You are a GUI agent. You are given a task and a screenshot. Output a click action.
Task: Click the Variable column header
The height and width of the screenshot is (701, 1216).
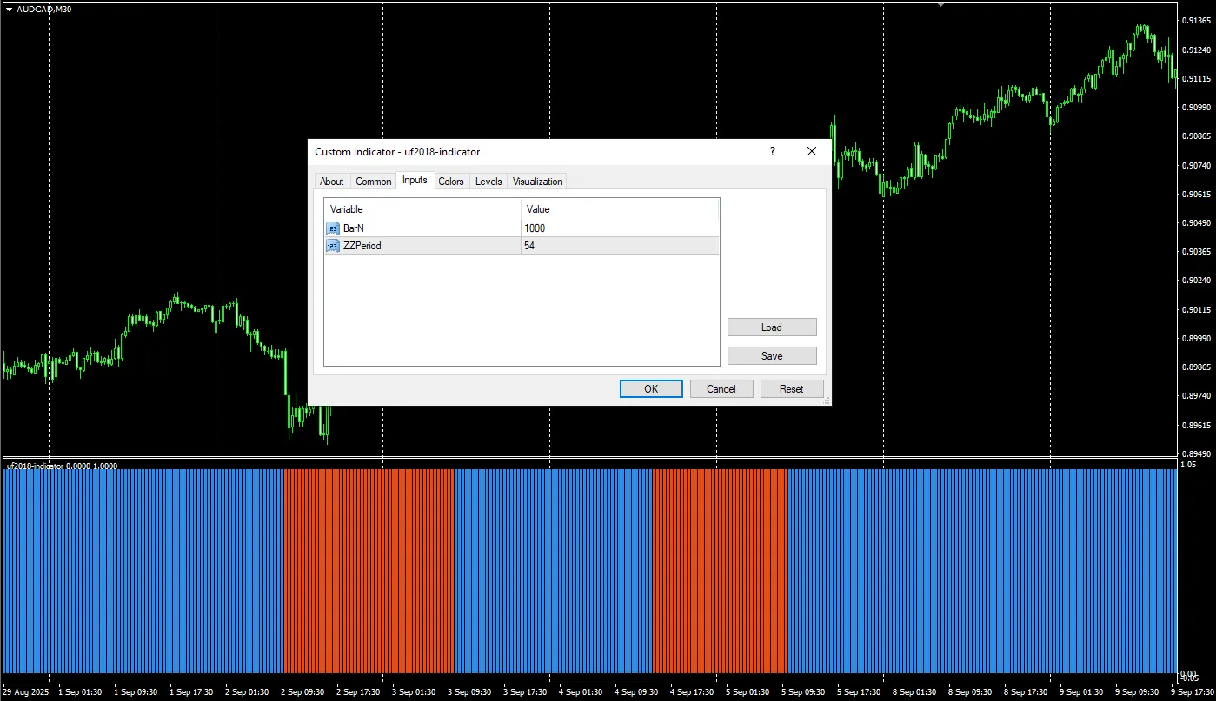422,209
